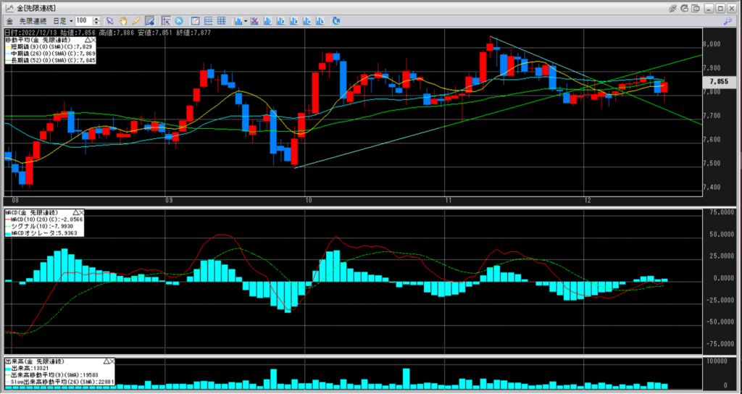Click the title bar refresh icon
The height and width of the screenshot is (394, 742).
click(x=684, y=8)
